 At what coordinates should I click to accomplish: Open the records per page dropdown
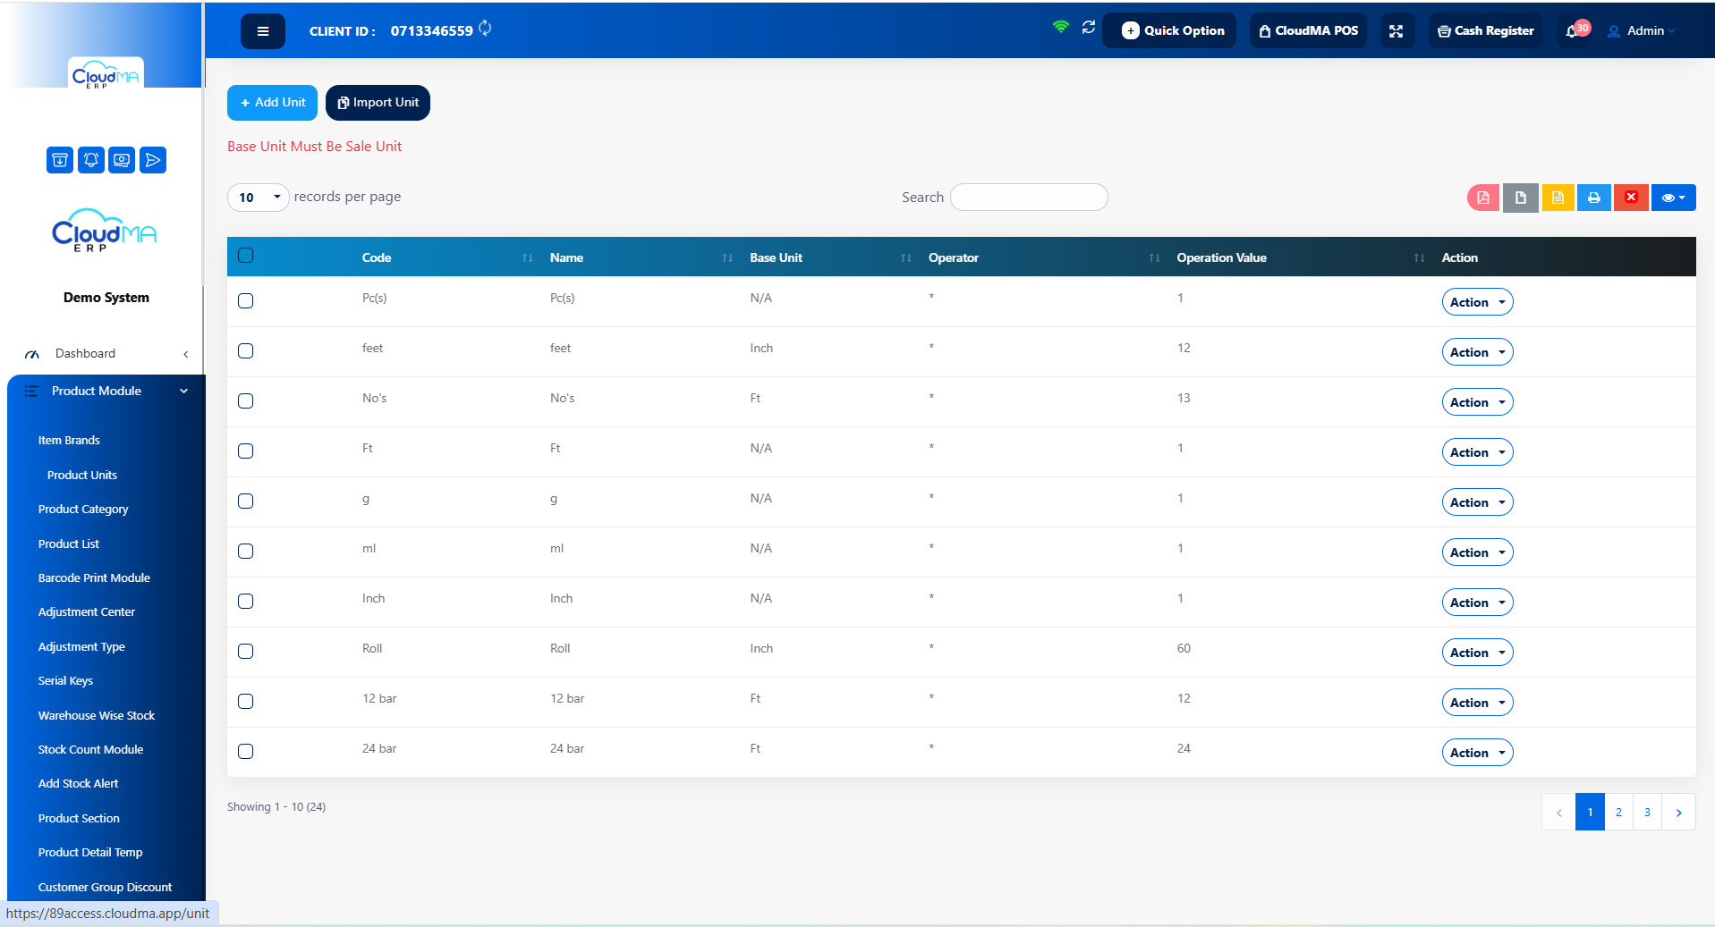258,198
